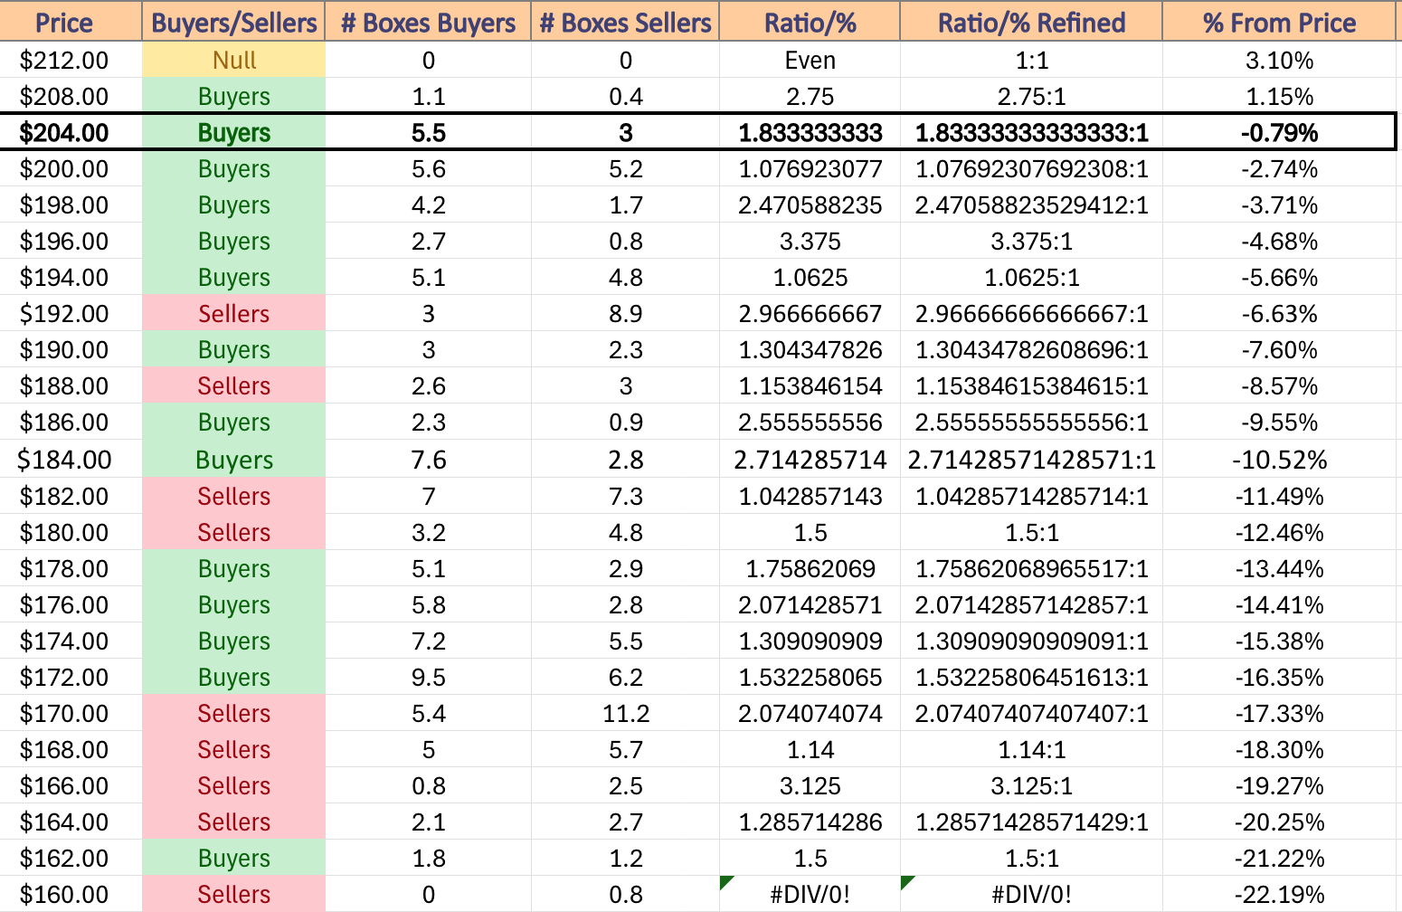Click the $194.00 price cell
Image resolution: width=1402 pixels, height=912 pixels.
click(x=71, y=277)
